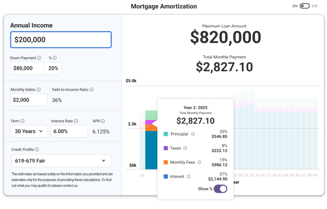This screenshot has height=209, width=327.
Task: Click the Annual Income $200,000 field
Action: pos(61,40)
